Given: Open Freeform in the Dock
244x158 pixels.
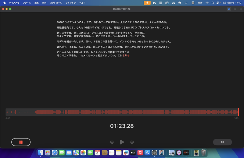Looking at the screenshot, I should click(126, 153).
